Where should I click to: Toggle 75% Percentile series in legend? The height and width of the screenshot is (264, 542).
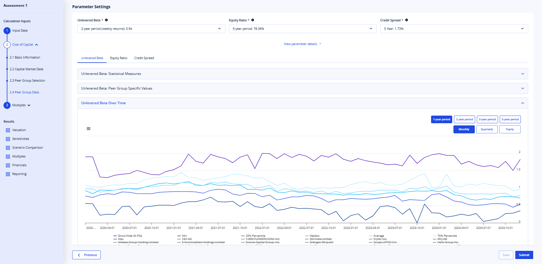[445, 236]
